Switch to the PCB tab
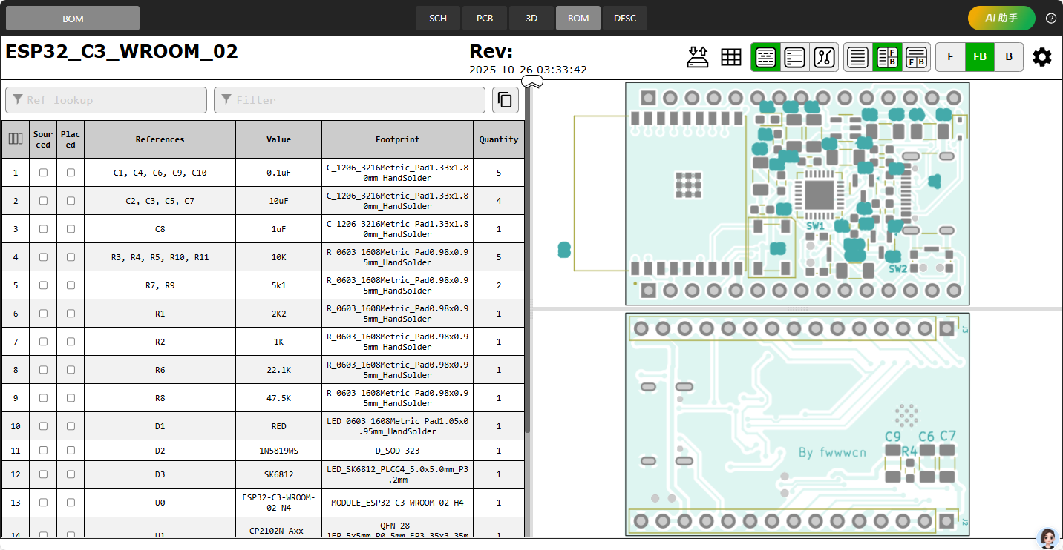 [x=484, y=19]
